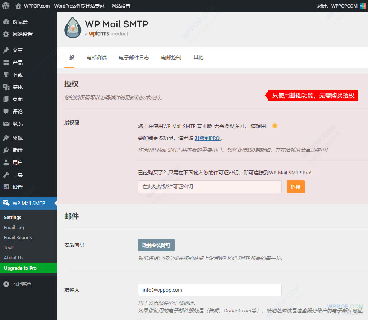
Task: Switch to the 电邮测试 tab
Action: pyautogui.click(x=96, y=58)
